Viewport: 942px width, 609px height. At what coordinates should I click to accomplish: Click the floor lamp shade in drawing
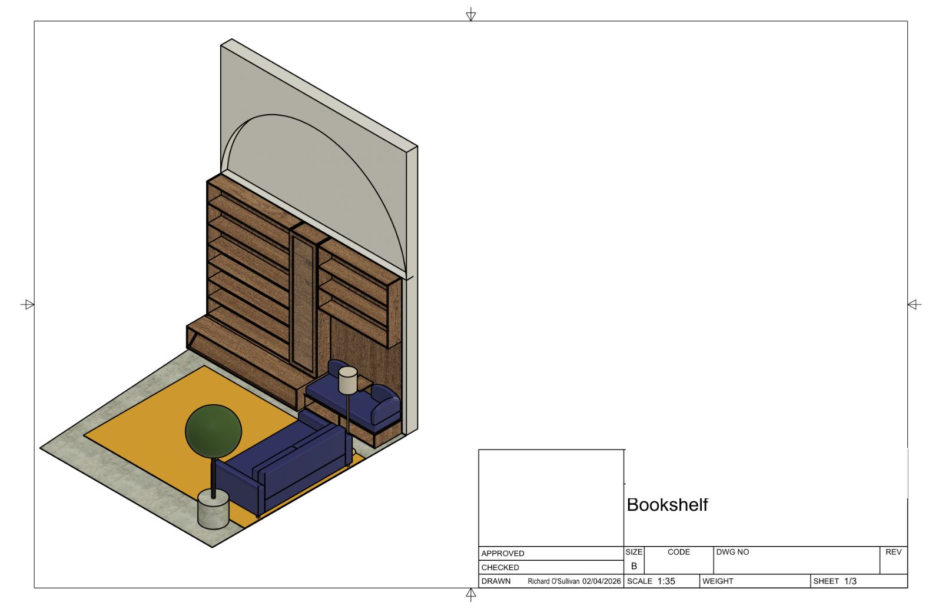[x=347, y=381]
